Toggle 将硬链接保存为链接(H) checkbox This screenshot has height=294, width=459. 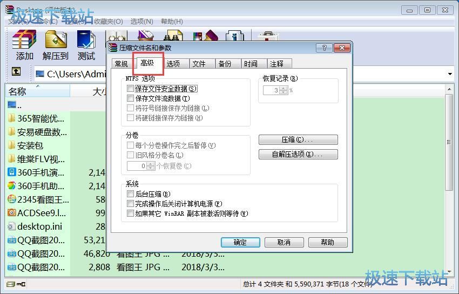[x=130, y=118]
